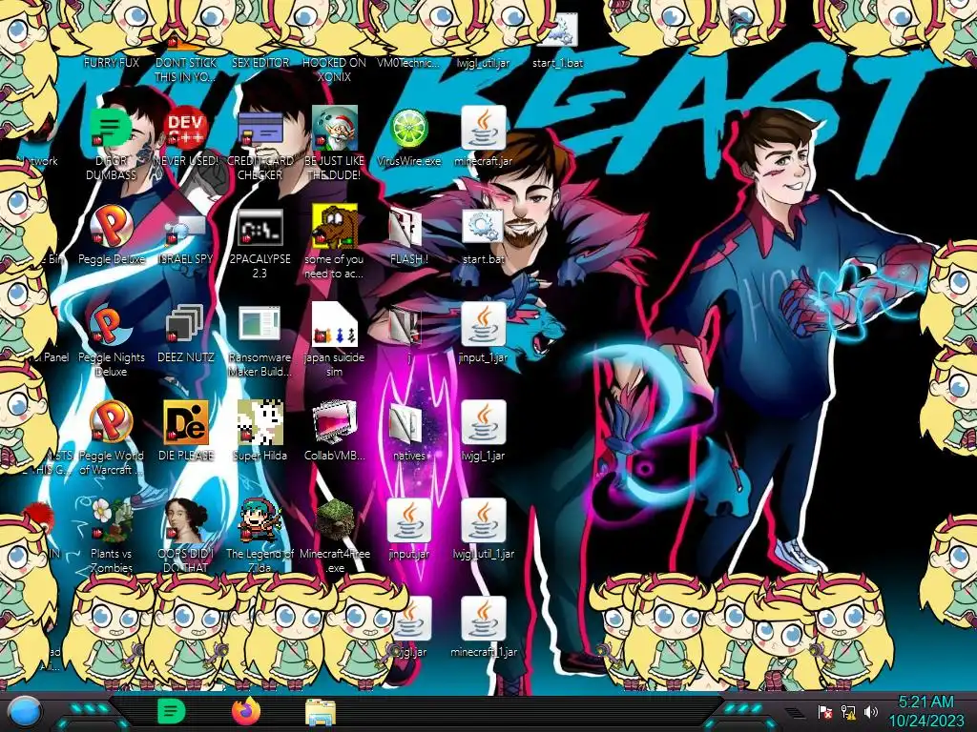Open The Legend of Zilda shortcut
977x732 pixels.
point(260,520)
